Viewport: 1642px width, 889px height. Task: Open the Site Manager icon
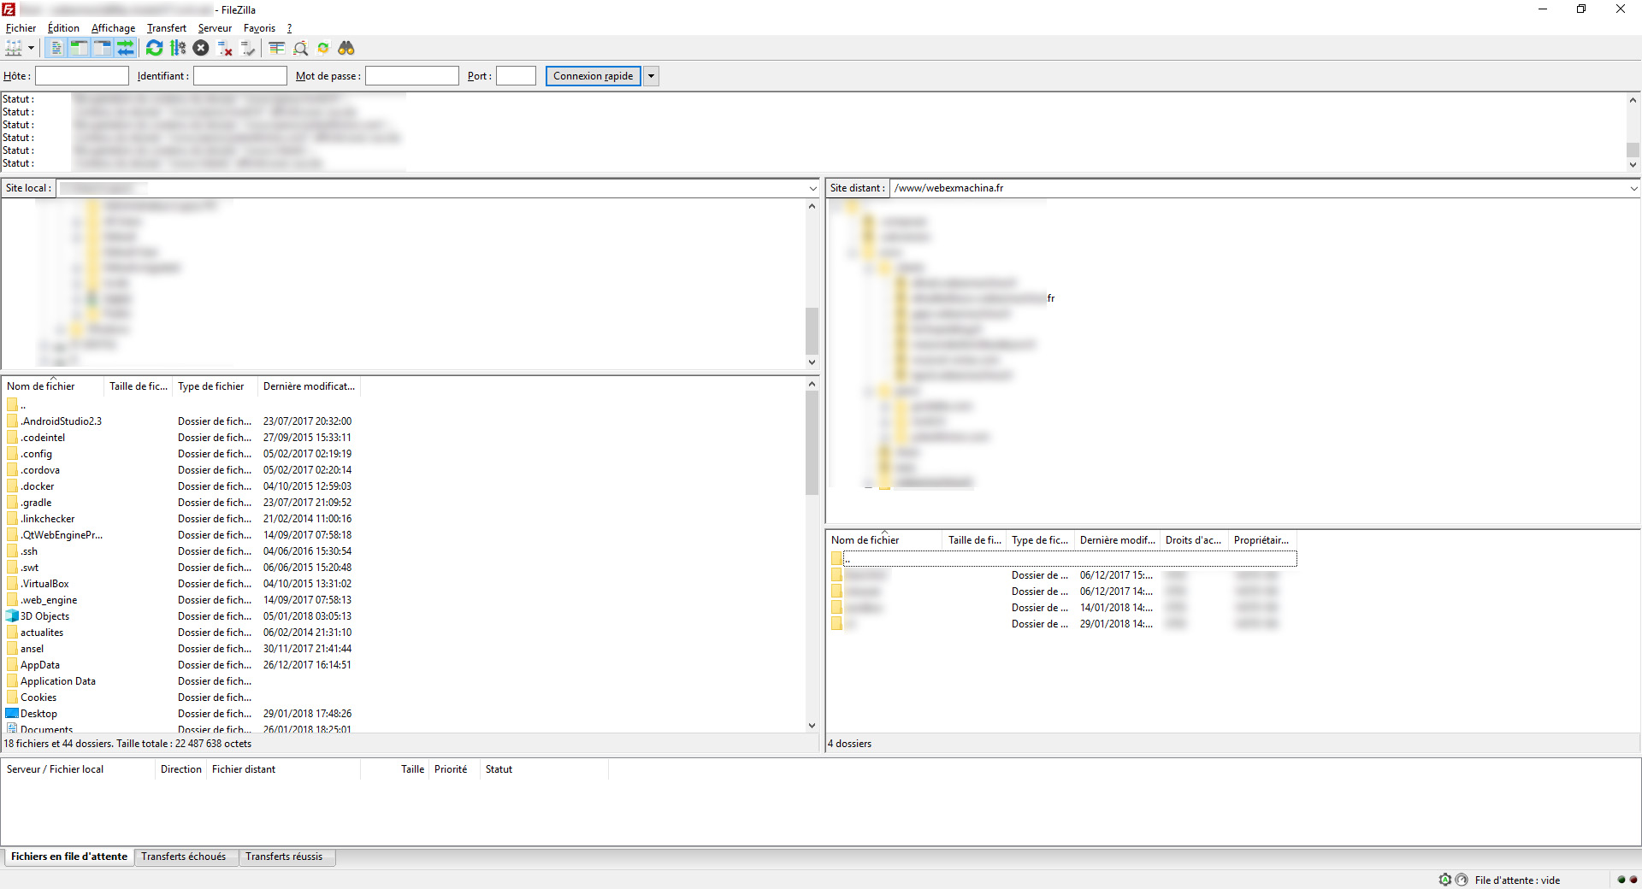pos(14,49)
